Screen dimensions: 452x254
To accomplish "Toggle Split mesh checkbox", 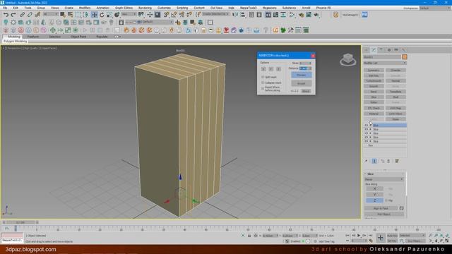I will click(263, 77).
